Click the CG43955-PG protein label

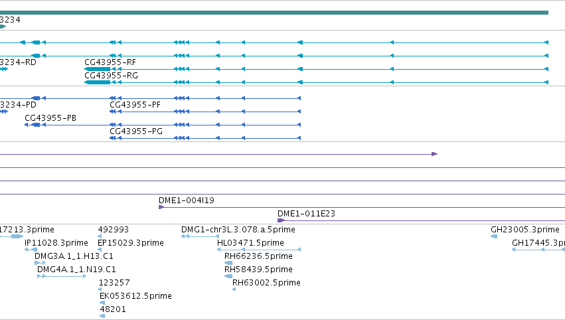(136, 131)
